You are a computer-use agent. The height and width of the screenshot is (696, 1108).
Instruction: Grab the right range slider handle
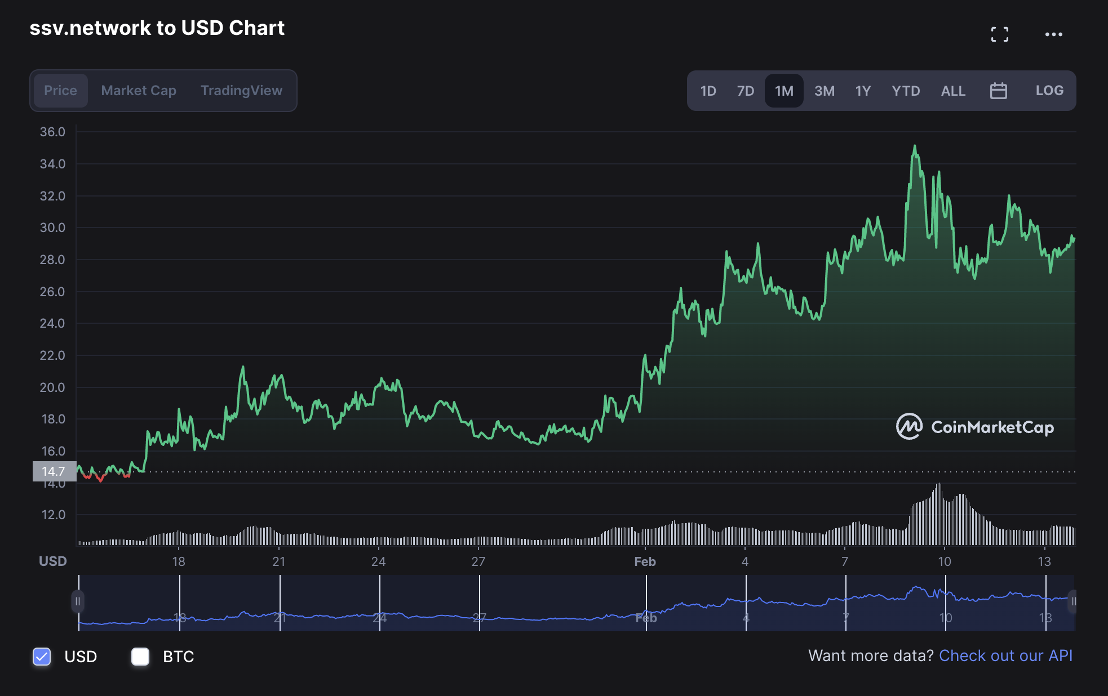tap(1073, 601)
